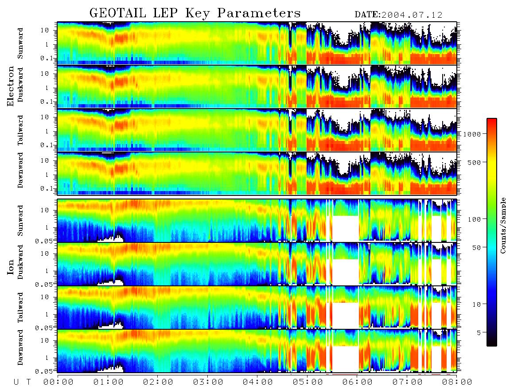
Task: Click the Electron Dawnward spectrogram panel
Action: (x=257, y=173)
